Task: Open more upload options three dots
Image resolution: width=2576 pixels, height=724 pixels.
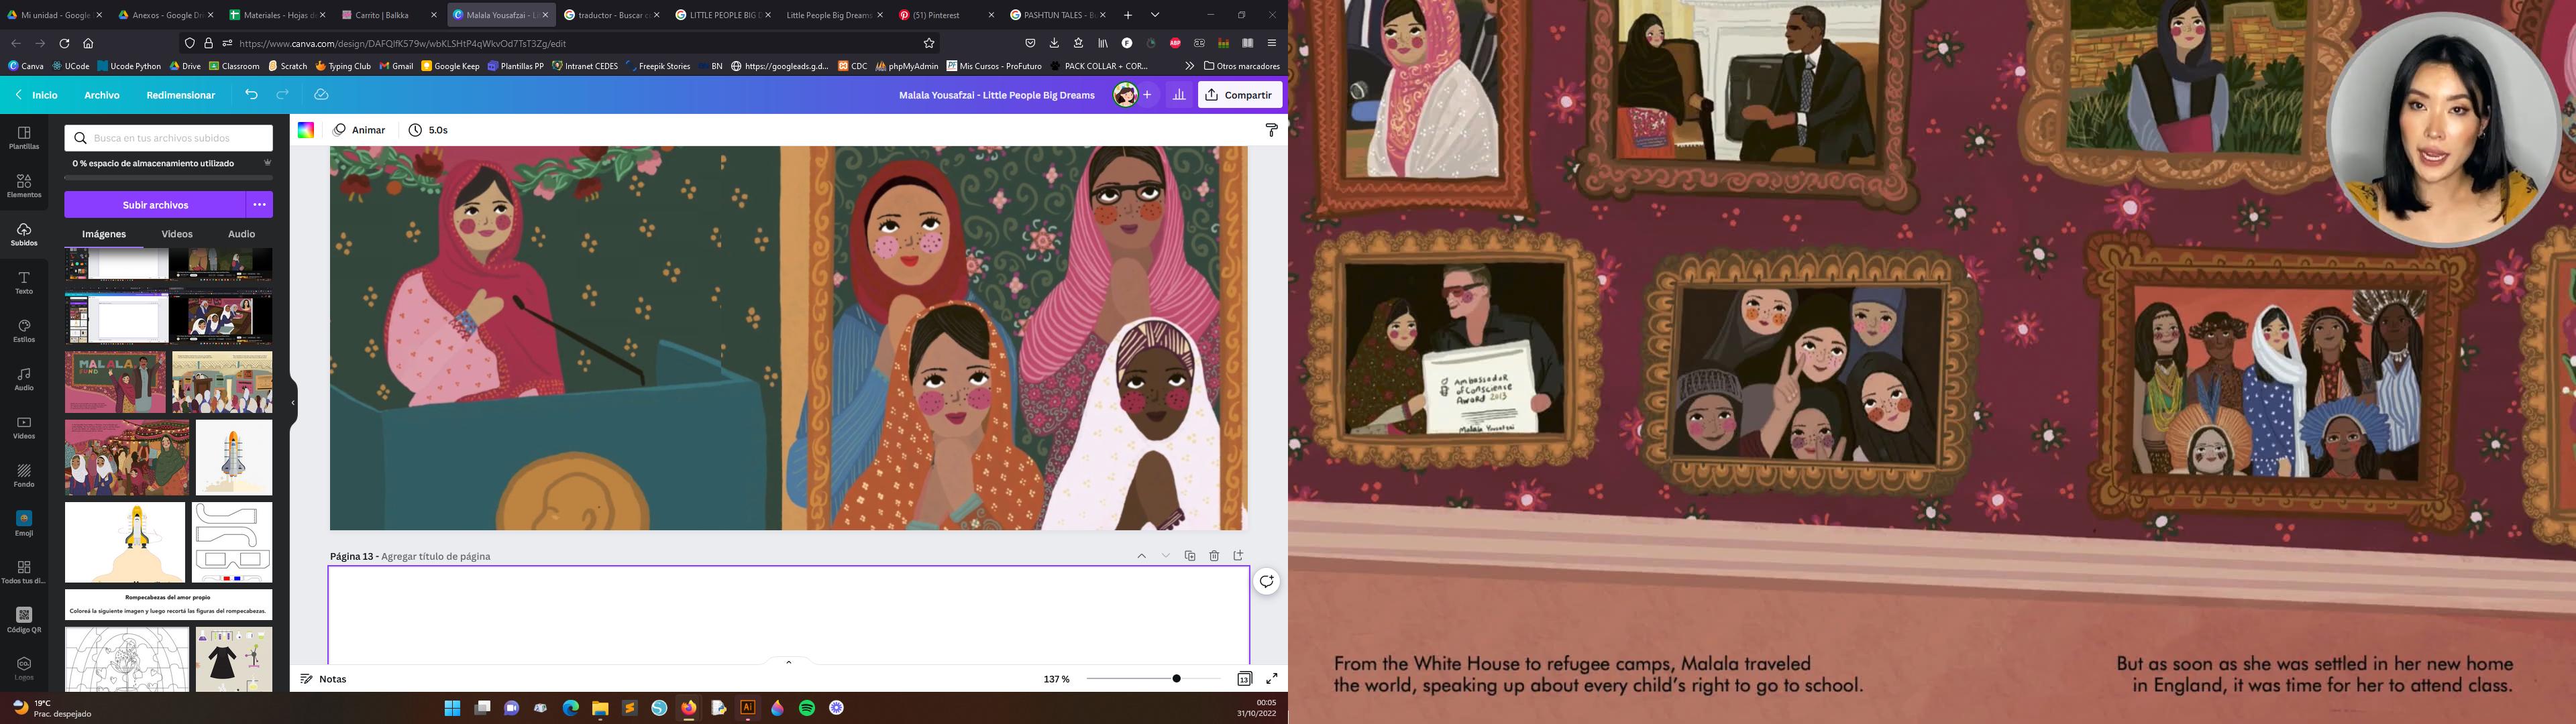Action: coord(260,205)
